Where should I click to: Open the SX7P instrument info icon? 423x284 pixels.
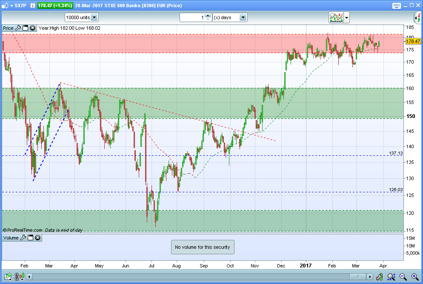(33, 6)
